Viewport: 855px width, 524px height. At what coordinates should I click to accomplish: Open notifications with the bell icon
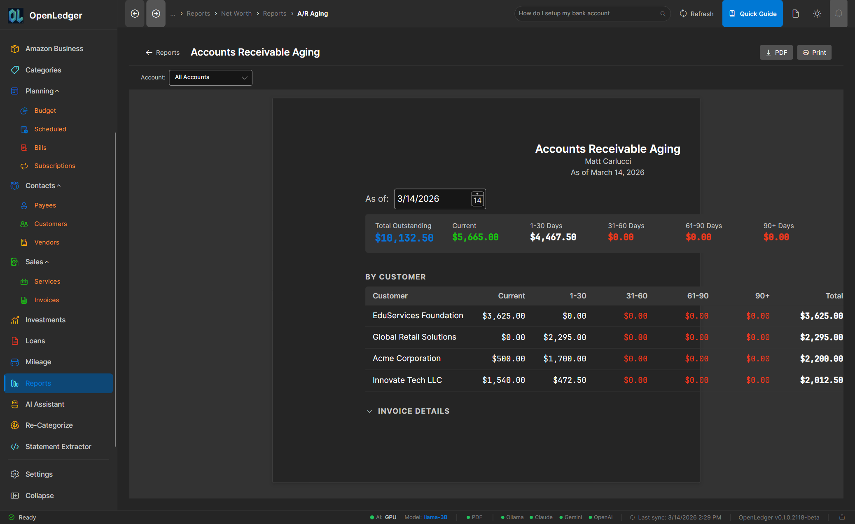pos(839,13)
